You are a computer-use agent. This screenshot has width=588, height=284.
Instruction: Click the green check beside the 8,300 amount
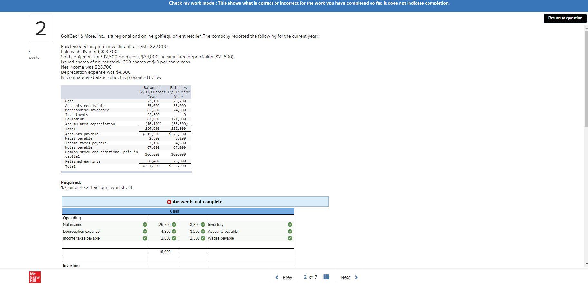203,225
